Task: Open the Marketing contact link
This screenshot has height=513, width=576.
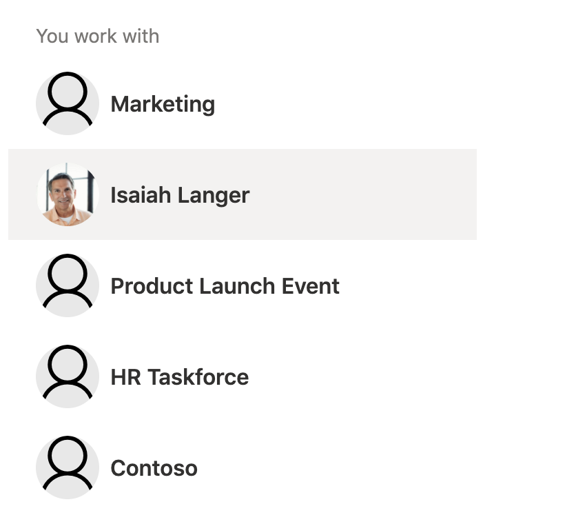Action: click(163, 103)
